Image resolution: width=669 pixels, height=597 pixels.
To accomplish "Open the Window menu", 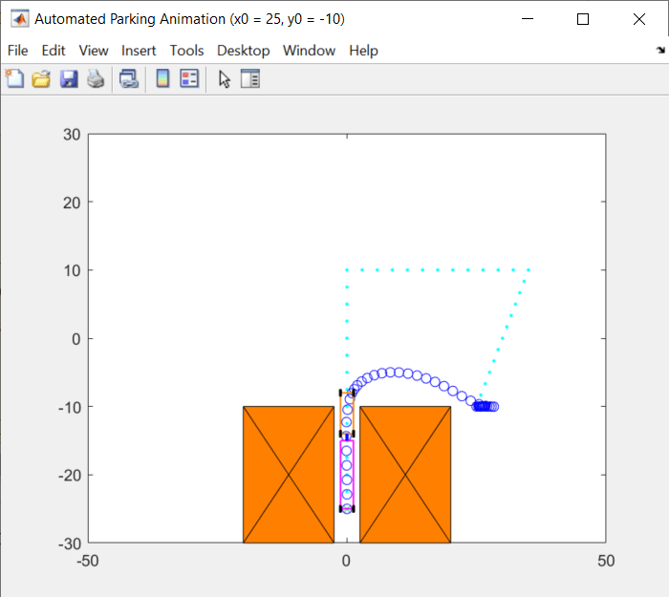I will click(309, 51).
